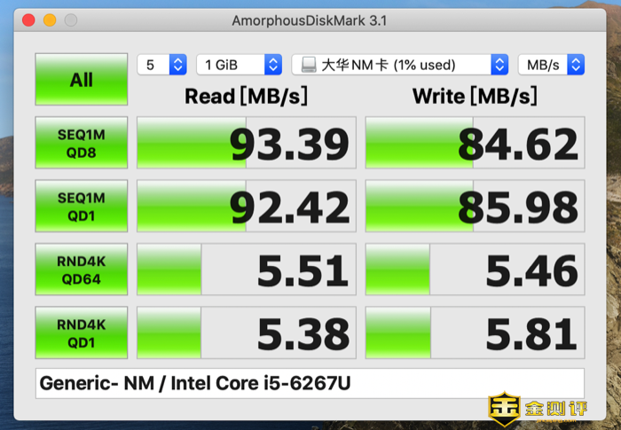Start the SEQ1M QD1 test

(x=82, y=206)
